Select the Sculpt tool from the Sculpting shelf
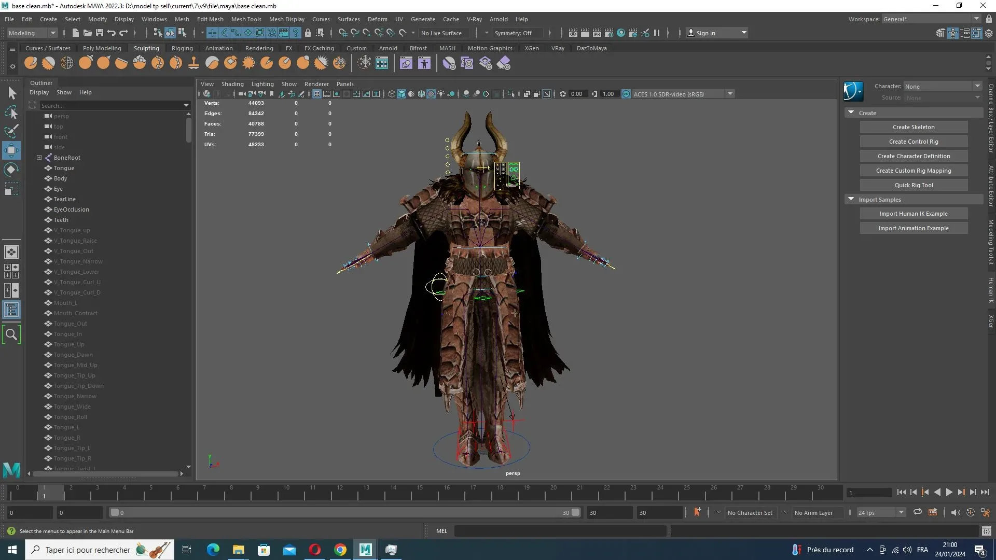 click(31, 63)
